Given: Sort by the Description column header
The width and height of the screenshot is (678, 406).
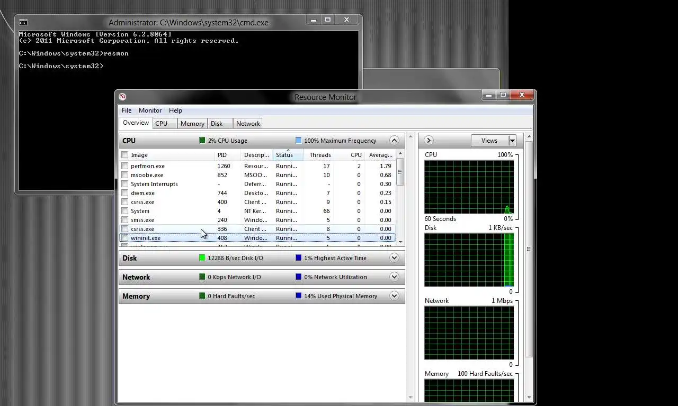Looking at the screenshot, I should [257, 155].
